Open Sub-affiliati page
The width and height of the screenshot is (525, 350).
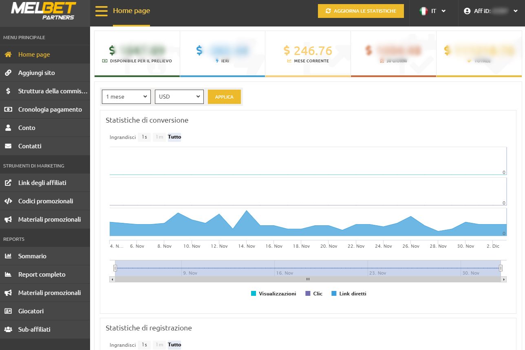point(45,329)
